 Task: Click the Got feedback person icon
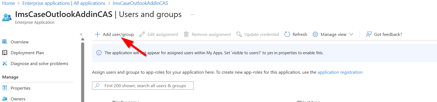point(369,34)
